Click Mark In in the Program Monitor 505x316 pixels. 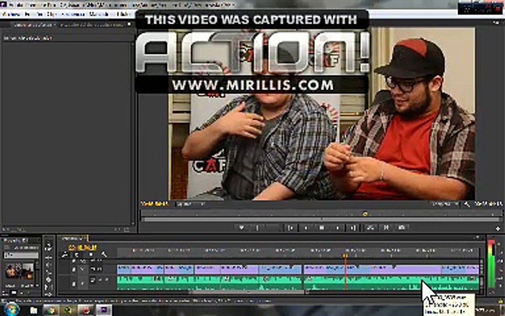[x=257, y=228]
